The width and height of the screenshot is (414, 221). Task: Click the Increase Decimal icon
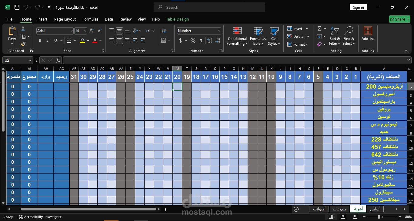tap(209, 41)
